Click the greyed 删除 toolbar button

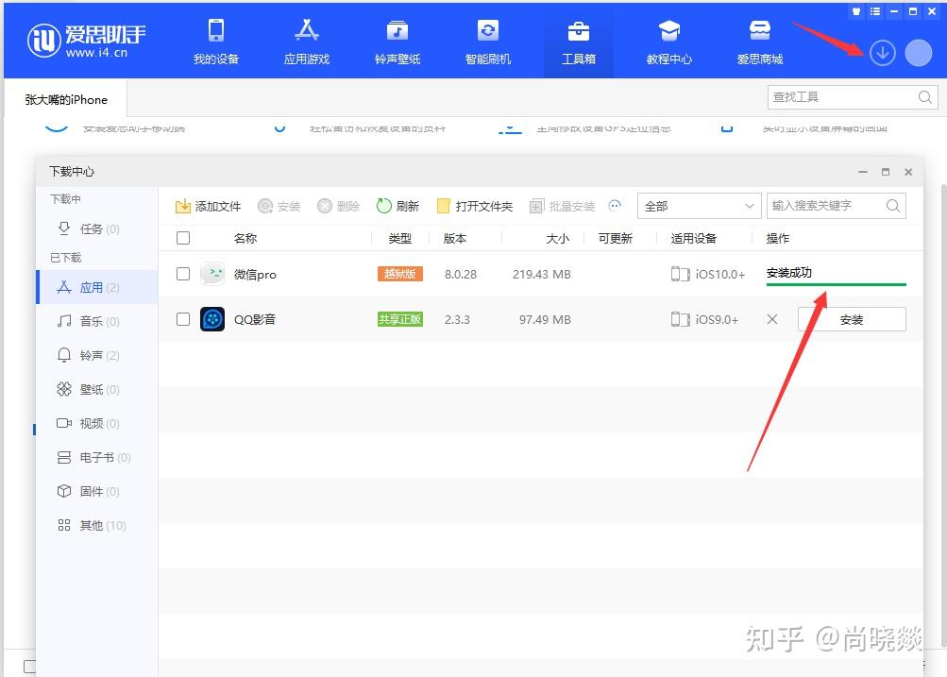(339, 207)
